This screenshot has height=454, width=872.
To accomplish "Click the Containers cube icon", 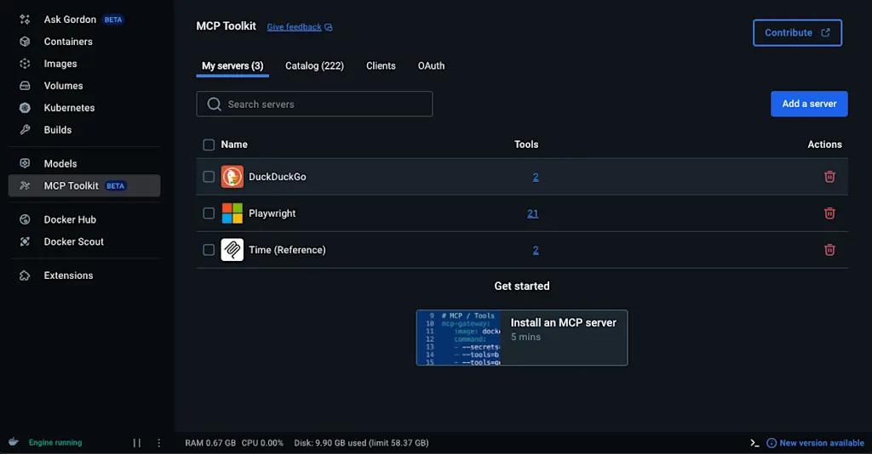I will pyautogui.click(x=25, y=42).
